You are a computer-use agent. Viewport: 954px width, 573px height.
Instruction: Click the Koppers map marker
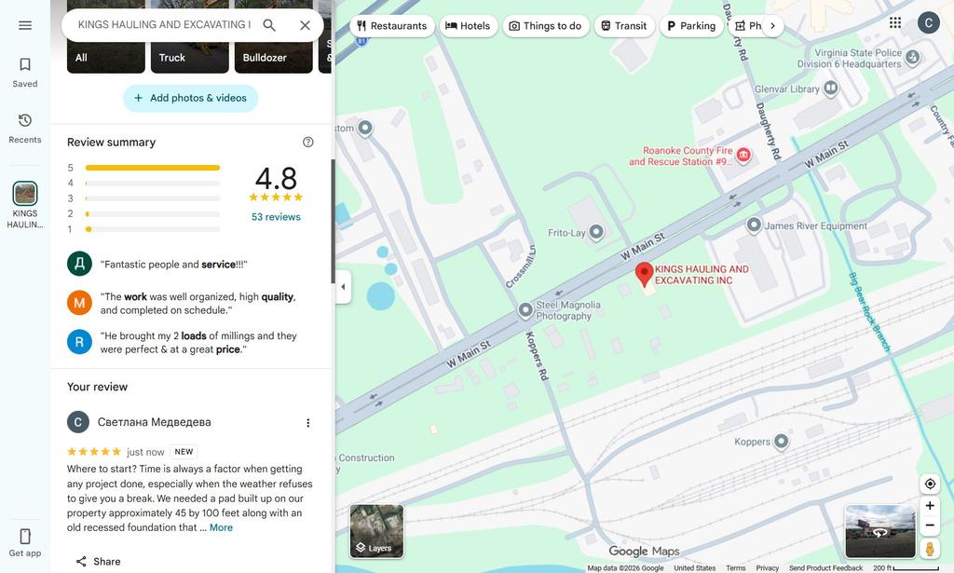tap(782, 442)
